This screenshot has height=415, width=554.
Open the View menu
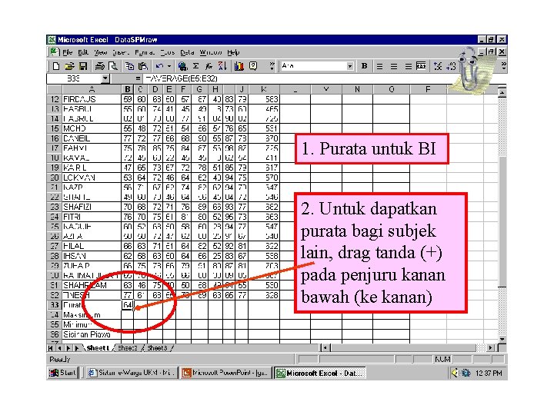(100, 52)
